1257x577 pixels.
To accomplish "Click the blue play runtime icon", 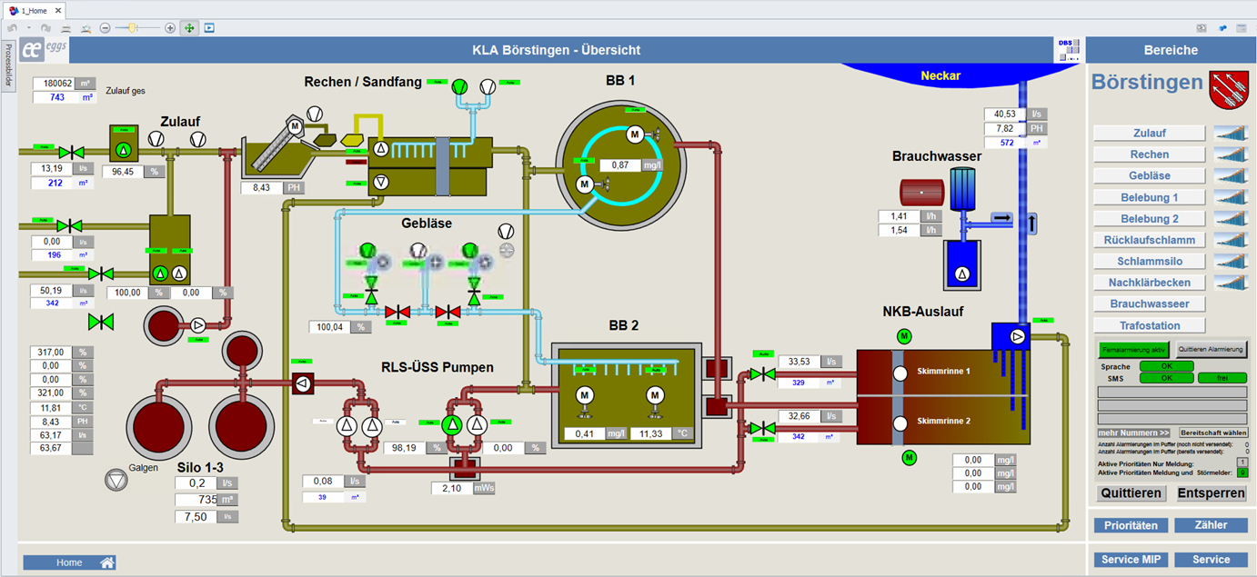I will coord(209,28).
